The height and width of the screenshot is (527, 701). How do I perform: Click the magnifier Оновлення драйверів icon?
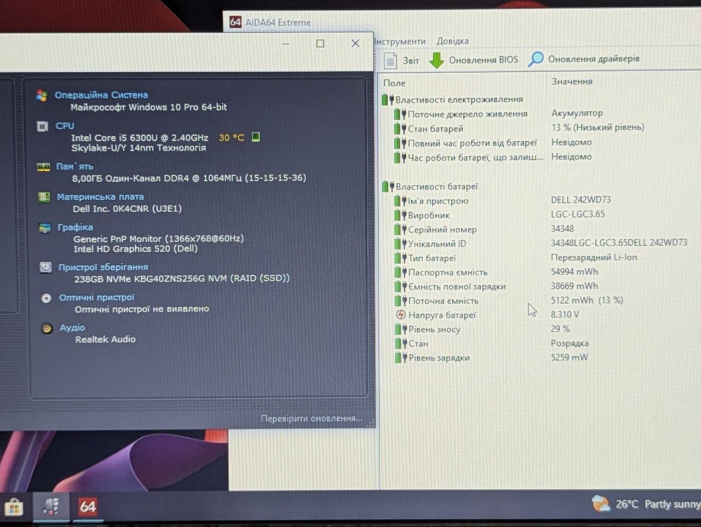(x=536, y=59)
